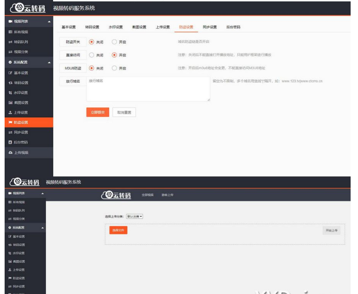Set 直接访问 to 关闭
The image size is (358, 294).
(x=91, y=55)
